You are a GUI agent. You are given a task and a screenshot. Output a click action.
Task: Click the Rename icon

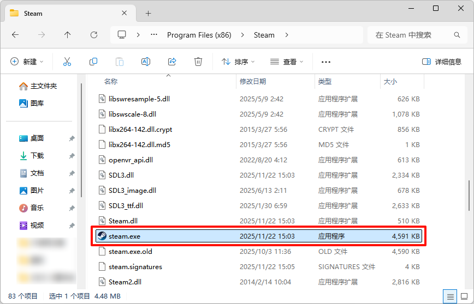(146, 62)
